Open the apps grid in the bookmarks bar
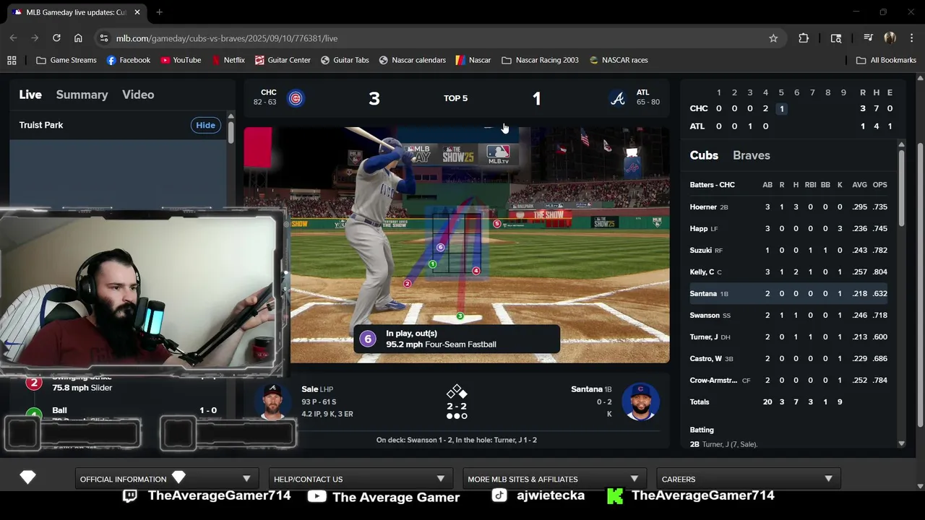925x520 pixels. (12, 60)
